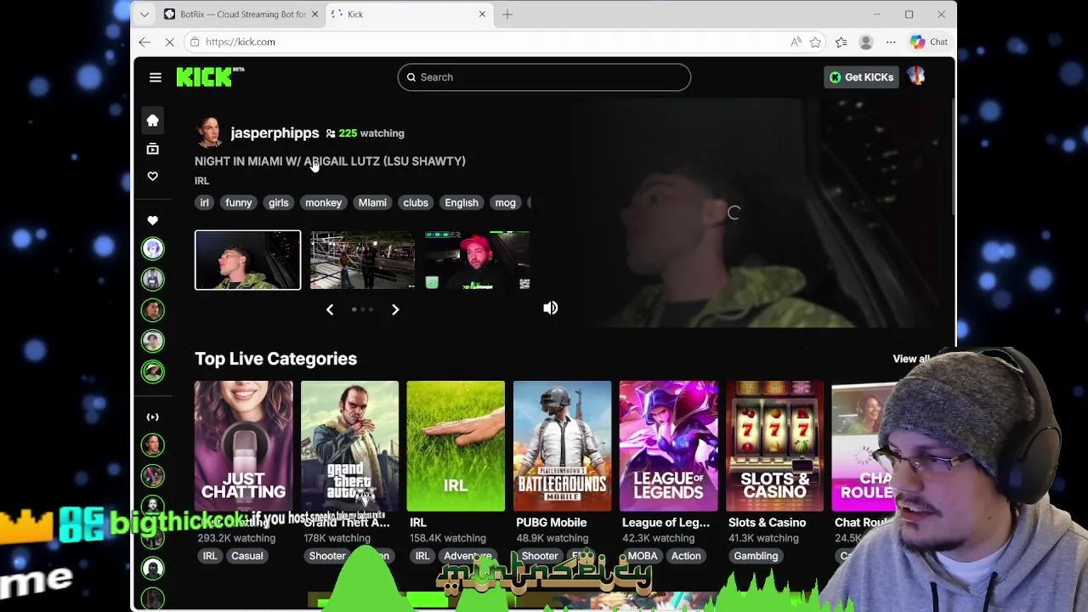Focus the Kick search field
Screen dimensions: 1088x612
pyautogui.click(x=544, y=77)
